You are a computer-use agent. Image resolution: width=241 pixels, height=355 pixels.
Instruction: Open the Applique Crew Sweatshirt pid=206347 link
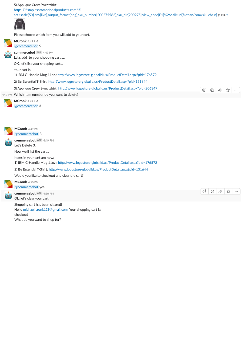108,88
